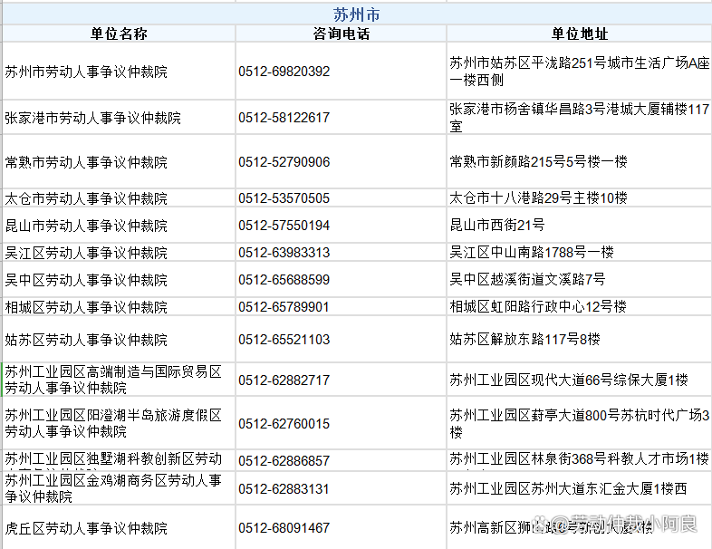Select phone number 0512-65521103
The height and width of the screenshot is (549, 712).
click(284, 340)
